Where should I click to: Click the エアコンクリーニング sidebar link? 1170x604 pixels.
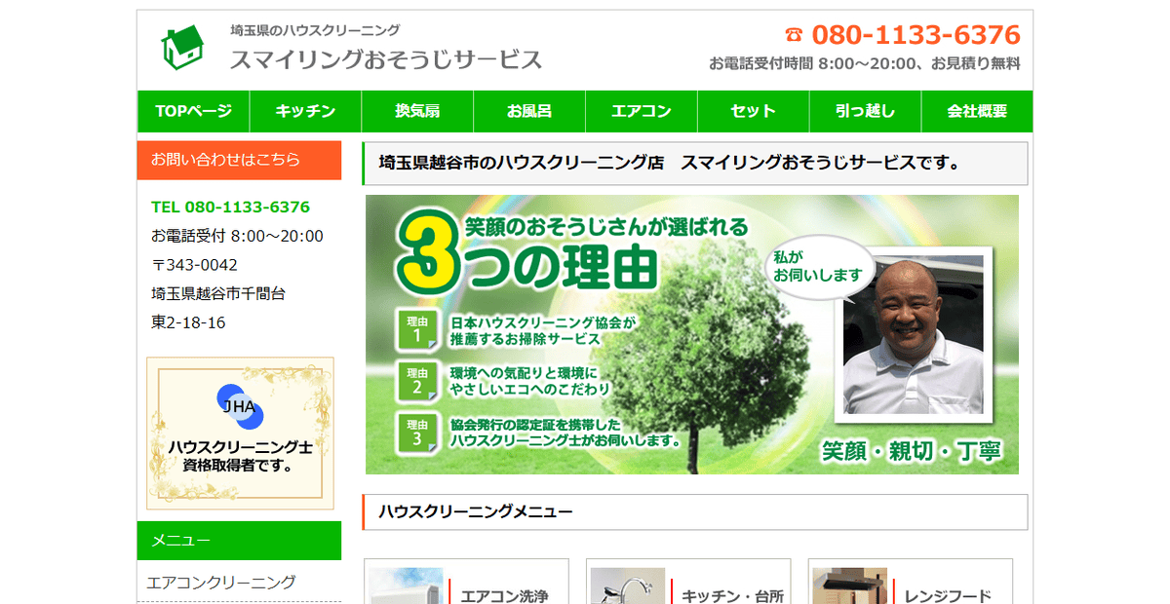(221, 583)
